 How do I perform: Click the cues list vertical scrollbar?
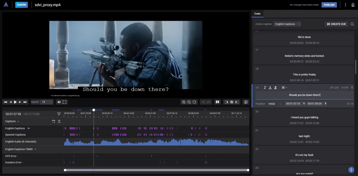(356, 67)
